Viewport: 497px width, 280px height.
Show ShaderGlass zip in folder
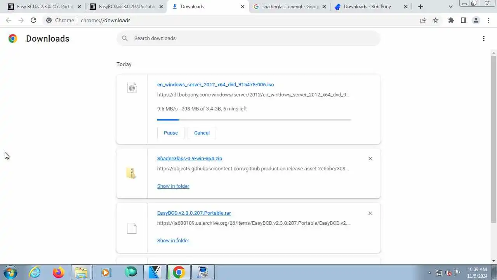click(x=173, y=186)
